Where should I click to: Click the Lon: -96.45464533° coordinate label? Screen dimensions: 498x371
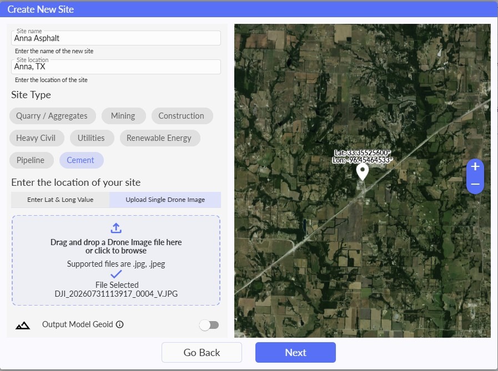pyautogui.click(x=363, y=160)
